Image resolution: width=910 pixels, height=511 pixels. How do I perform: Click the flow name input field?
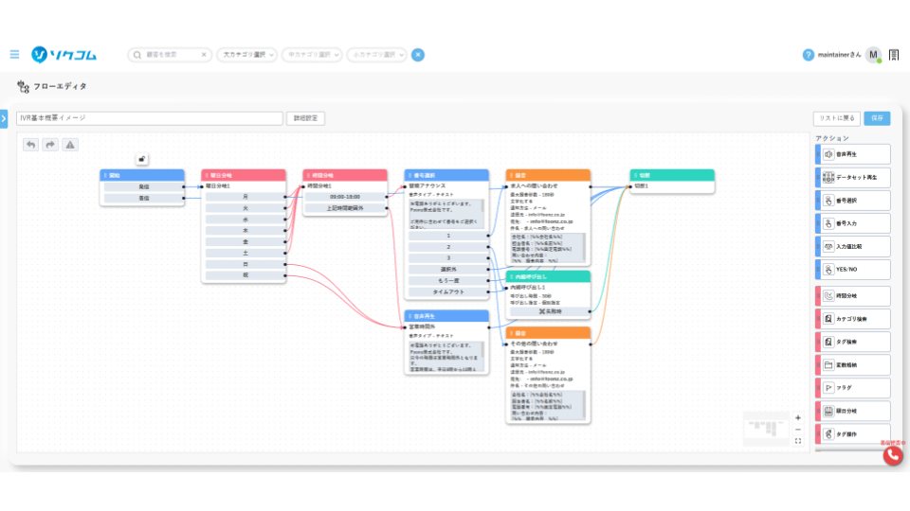[150, 118]
